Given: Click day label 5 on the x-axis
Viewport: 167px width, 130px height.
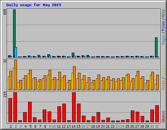Looking at the screenshot, I should 30,126.
